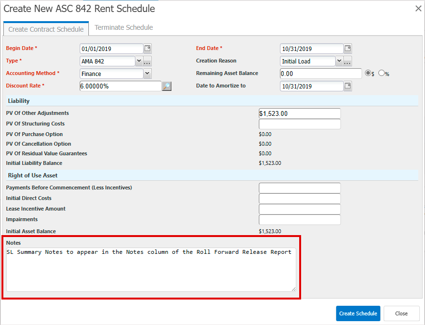Click the ellipsis button next to Creation Reason
This screenshot has height=325, width=425.
(x=348, y=62)
